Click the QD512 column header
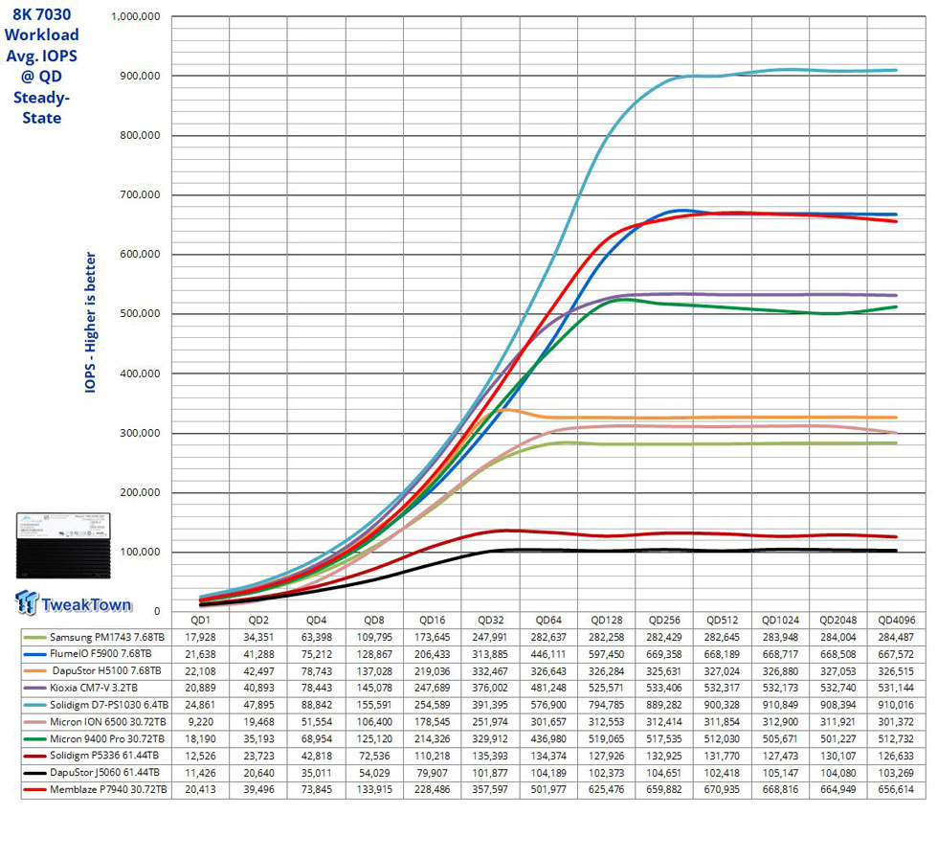Screen dimensions: 938x860 (x=722, y=621)
